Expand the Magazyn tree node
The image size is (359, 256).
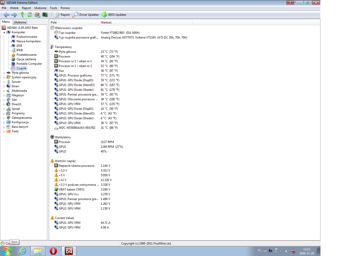[x=4, y=95]
